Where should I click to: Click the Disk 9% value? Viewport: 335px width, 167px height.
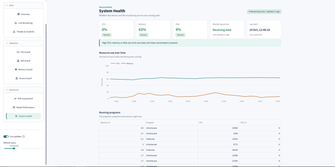[178, 30]
